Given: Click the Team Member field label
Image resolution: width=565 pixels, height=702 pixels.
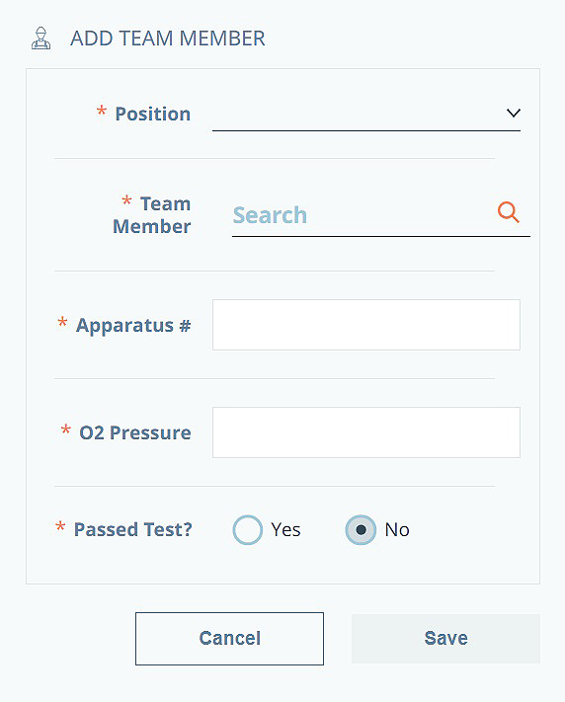Looking at the screenshot, I should [152, 215].
